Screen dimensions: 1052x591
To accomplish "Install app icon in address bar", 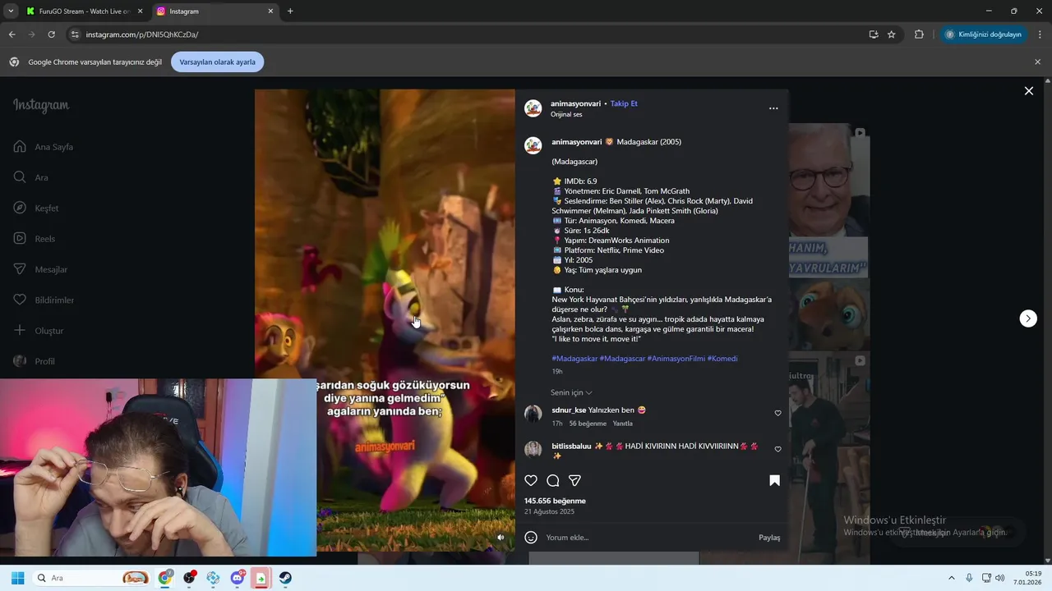I will pos(874,34).
